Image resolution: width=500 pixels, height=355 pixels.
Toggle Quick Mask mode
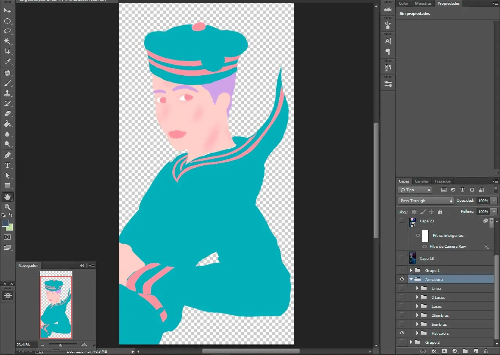[7, 237]
